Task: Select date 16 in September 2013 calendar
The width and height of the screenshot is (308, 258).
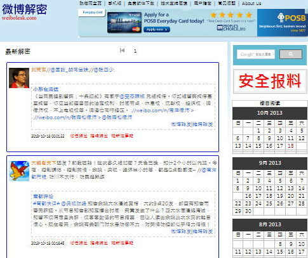Action: (248, 196)
